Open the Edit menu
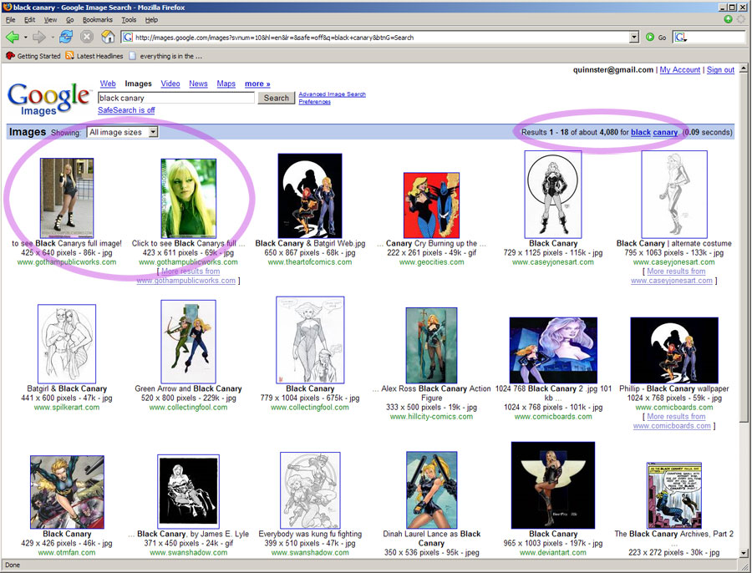This screenshot has height=573, width=752. coord(30,20)
